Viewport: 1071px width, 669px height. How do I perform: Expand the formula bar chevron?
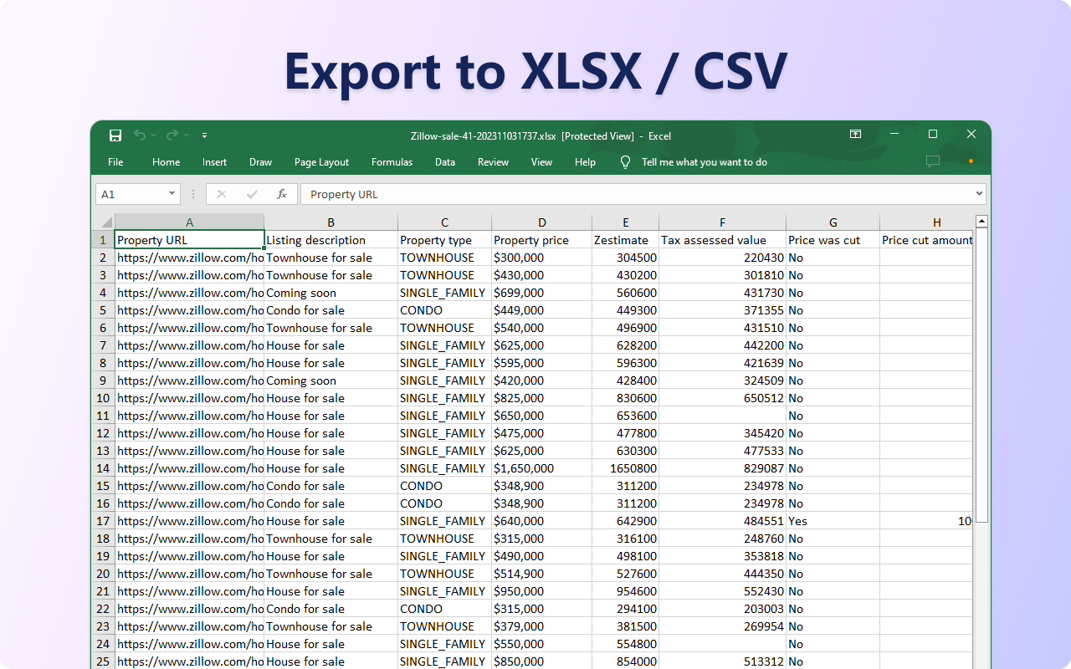coord(979,194)
